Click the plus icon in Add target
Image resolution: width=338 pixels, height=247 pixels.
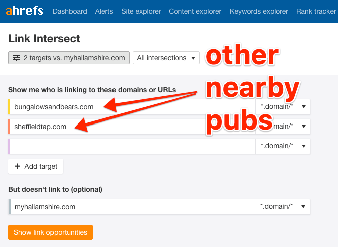[17, 166]
